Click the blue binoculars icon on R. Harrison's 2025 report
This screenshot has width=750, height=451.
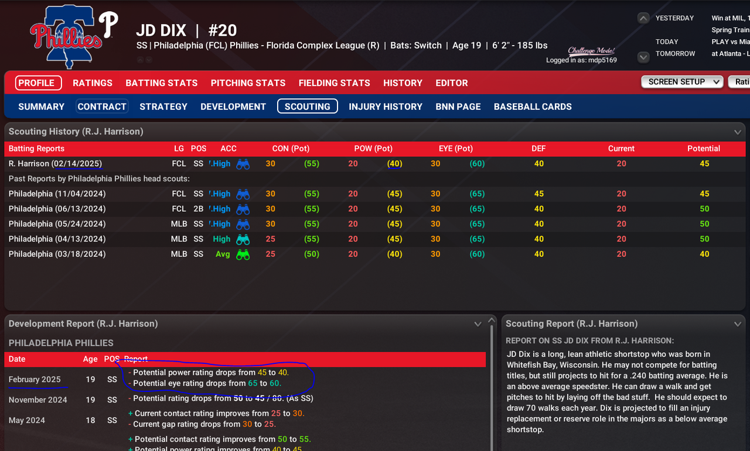tap(243, 164)
